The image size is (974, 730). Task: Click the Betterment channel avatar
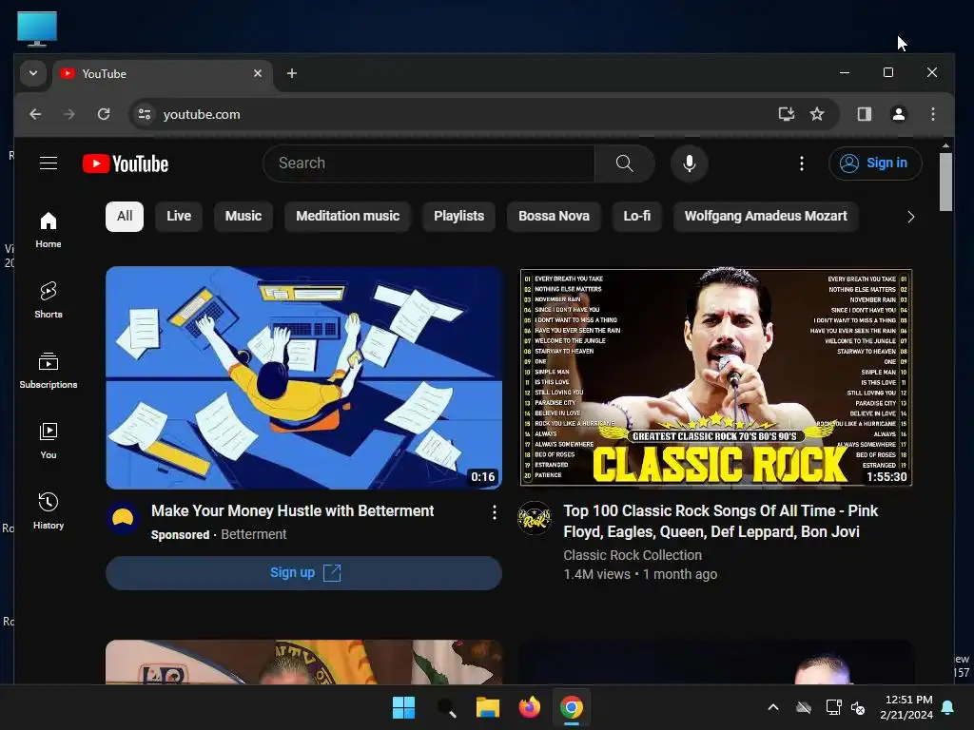tap(123, 518)
